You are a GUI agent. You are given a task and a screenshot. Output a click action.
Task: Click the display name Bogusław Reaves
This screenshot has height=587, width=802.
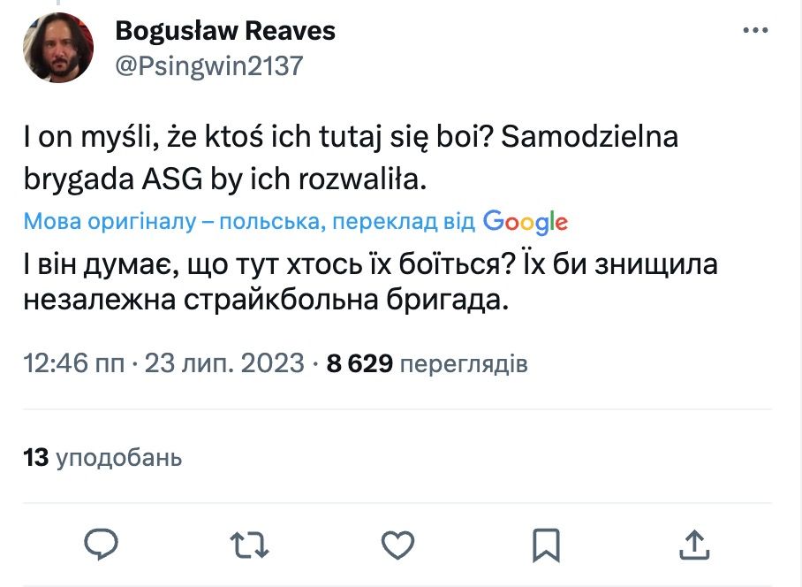tap(225, 32)
